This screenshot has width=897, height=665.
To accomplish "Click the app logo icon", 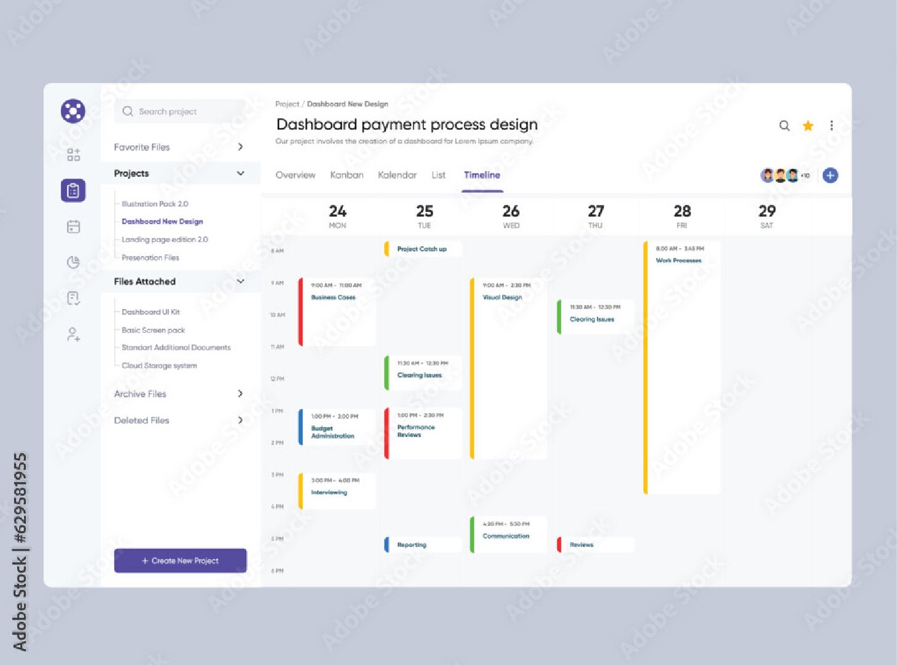I will [x=73, y=111].
